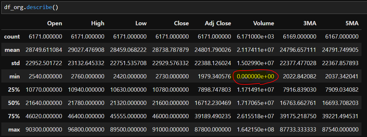Click Volume min value 0.000000e+00
The width and height of the screenshot is (367, 137).
pos(255,76)
